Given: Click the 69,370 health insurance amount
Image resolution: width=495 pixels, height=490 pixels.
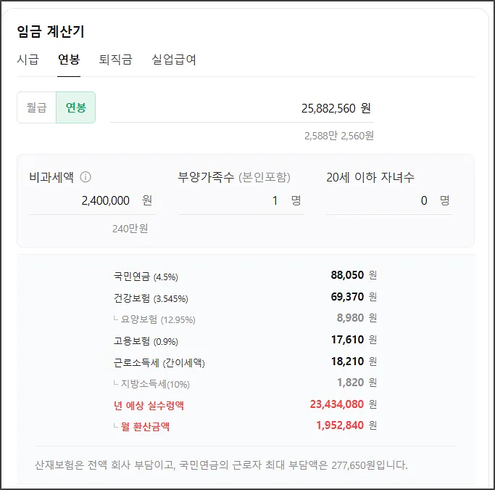Looking at the screenshot, I should tap(347, 296).
